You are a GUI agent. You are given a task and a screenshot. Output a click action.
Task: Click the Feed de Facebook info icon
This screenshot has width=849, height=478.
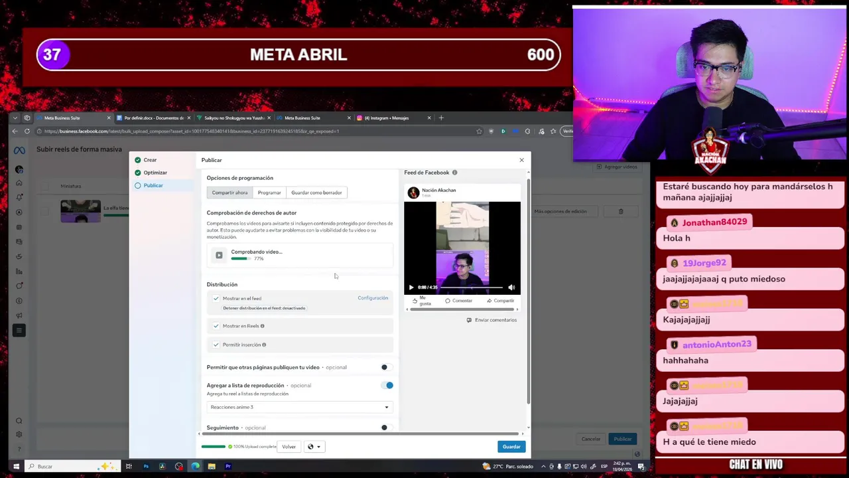pos(454,173)
